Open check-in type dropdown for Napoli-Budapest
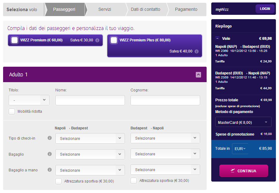The height and width of the screenshot is (193, 279). click(90, 138)
